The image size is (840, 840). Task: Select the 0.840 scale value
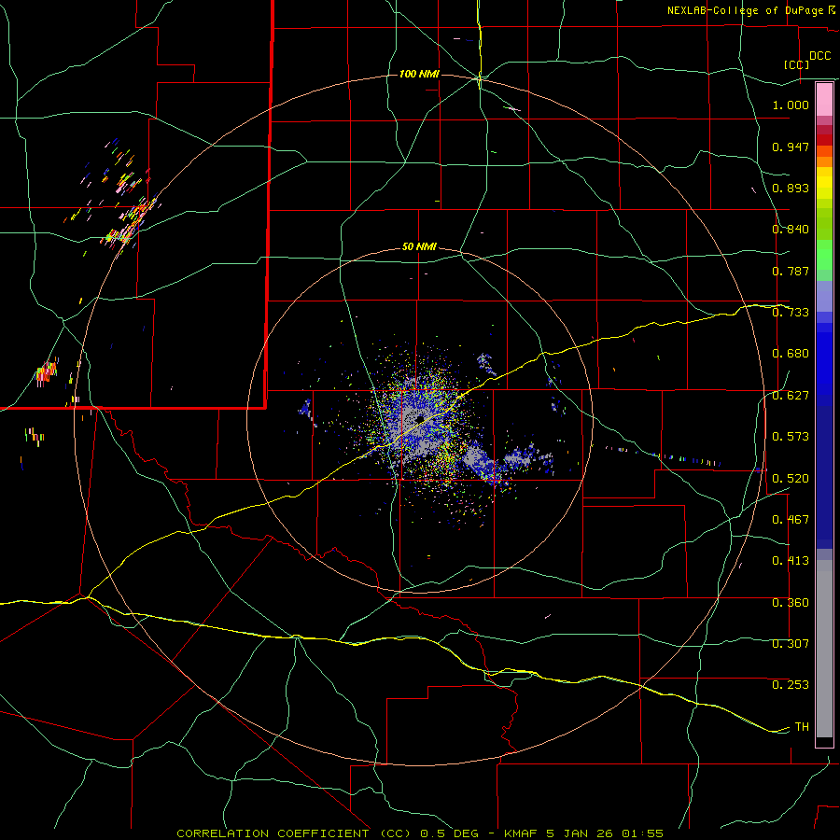[x=791, y=230]
